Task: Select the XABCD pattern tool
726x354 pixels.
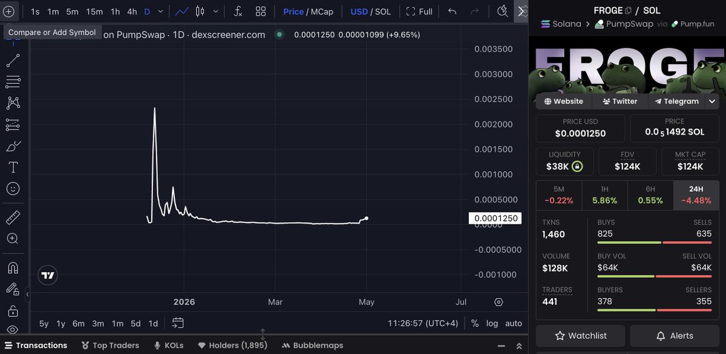Action: coord(13,103)
